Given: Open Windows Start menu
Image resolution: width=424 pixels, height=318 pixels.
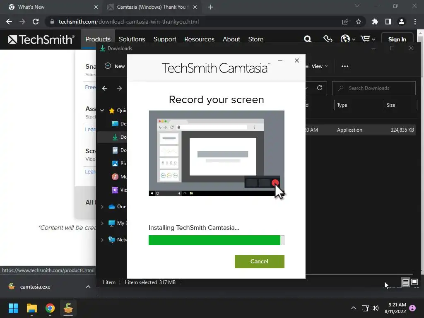Looking at the screenshot, I should pyautogui.click(x=13, y=308).
